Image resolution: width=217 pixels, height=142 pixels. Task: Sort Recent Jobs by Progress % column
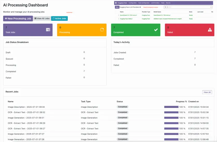pos(181,101)
